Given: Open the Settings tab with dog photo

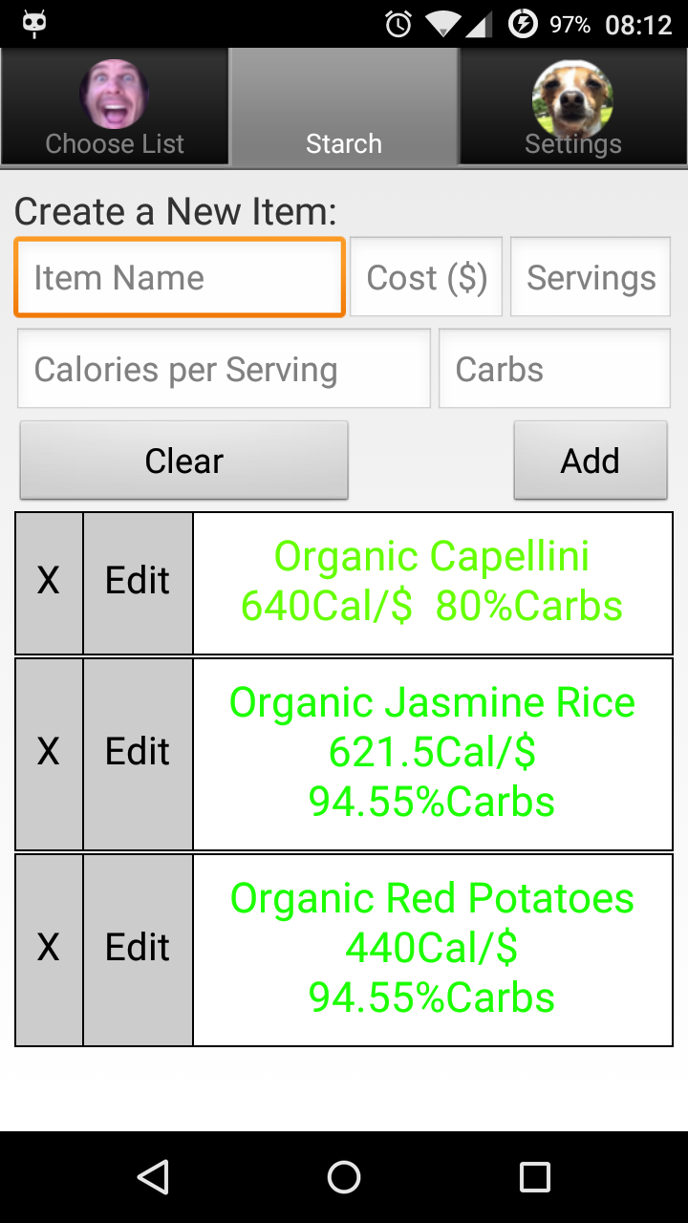Looking at the screenshot, I should [x=573, y=107].
